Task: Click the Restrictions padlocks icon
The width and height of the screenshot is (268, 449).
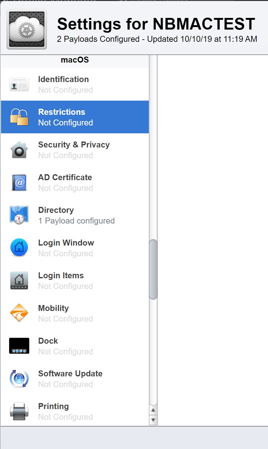Action: pos(19,117)
